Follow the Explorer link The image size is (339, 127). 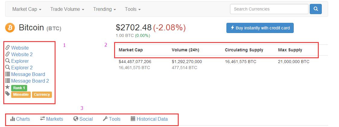click(20, 61)
